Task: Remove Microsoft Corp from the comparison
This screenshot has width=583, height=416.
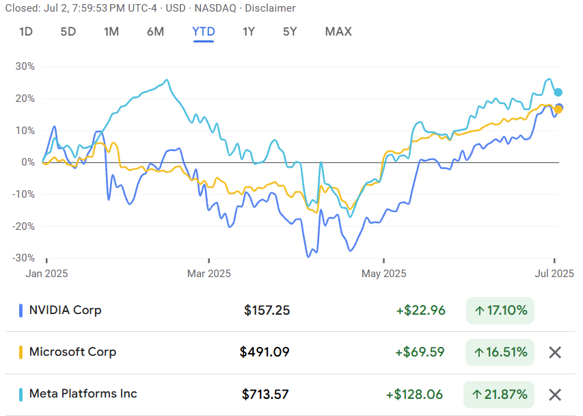Action: click(x=555, y=352)
